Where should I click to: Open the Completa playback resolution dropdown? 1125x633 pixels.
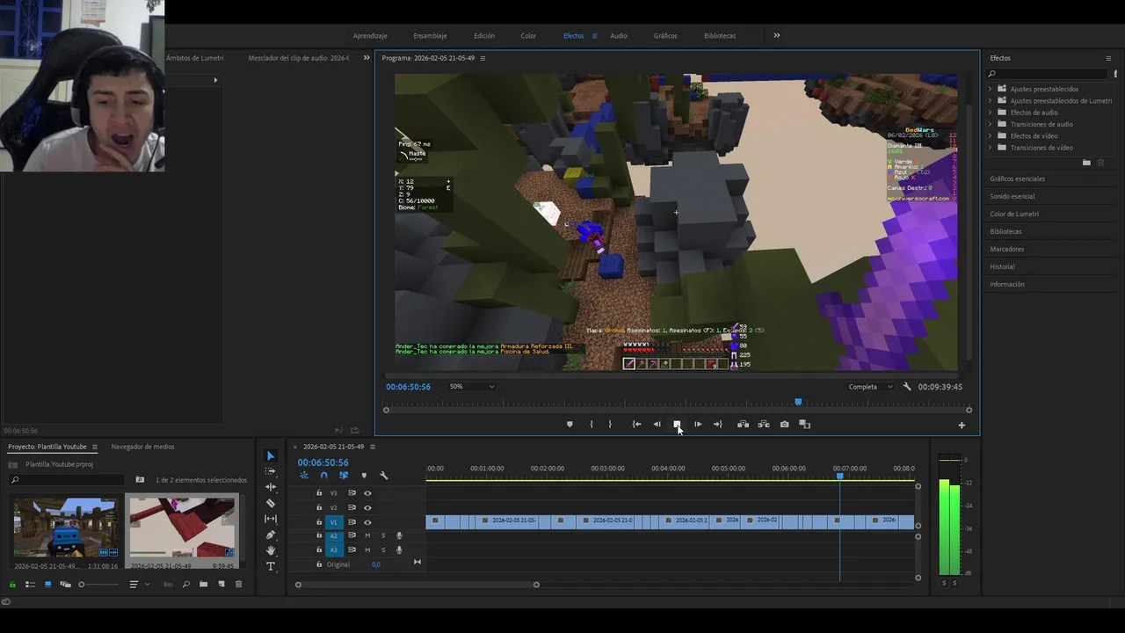point(870,387)
